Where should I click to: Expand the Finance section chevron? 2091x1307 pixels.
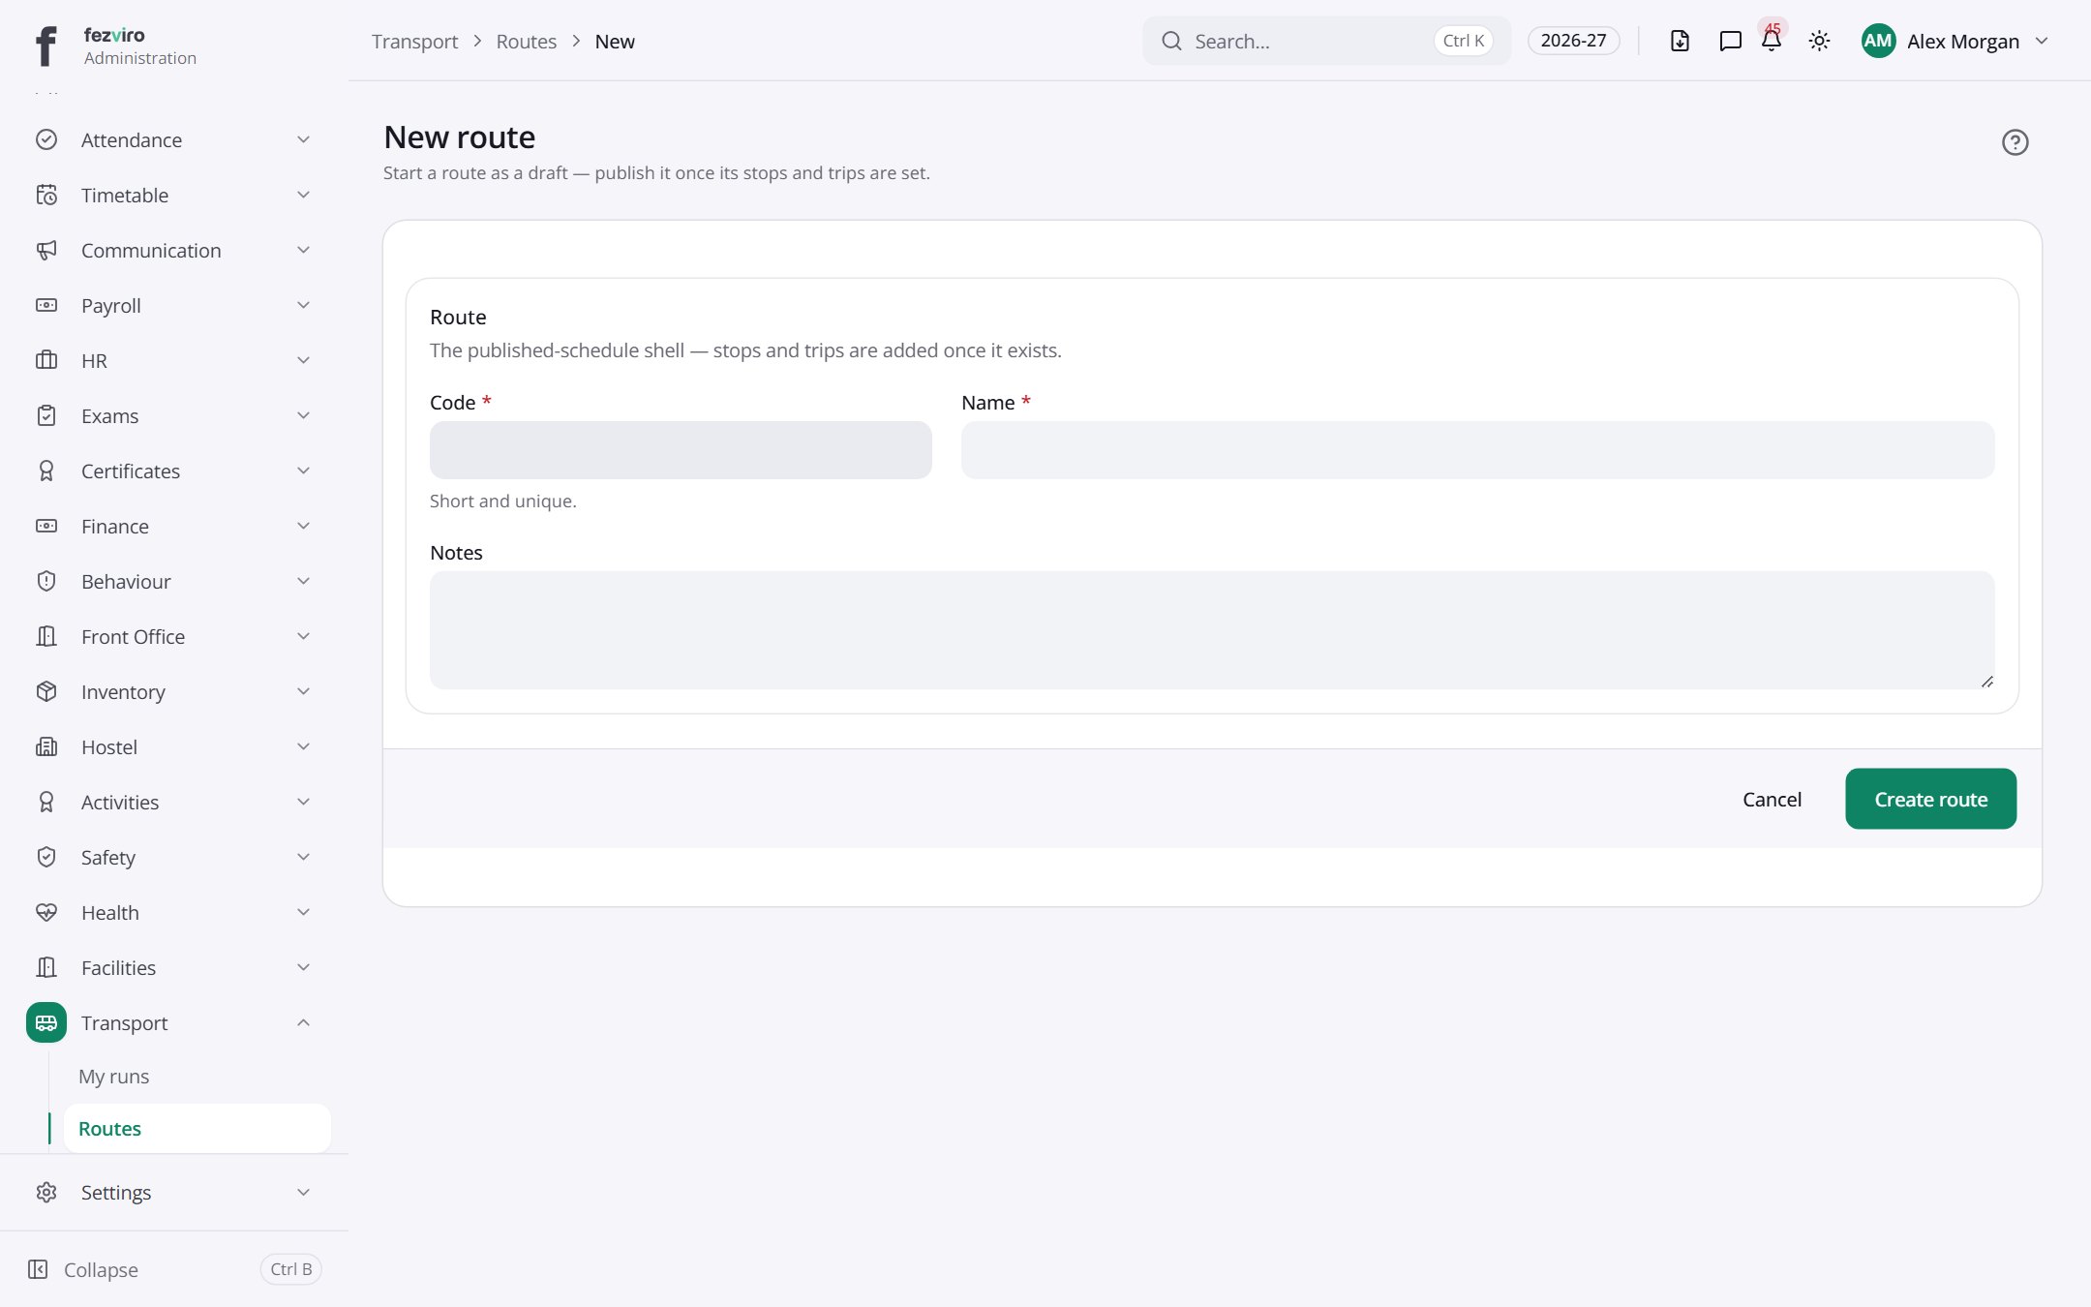[x=303, y=526]
